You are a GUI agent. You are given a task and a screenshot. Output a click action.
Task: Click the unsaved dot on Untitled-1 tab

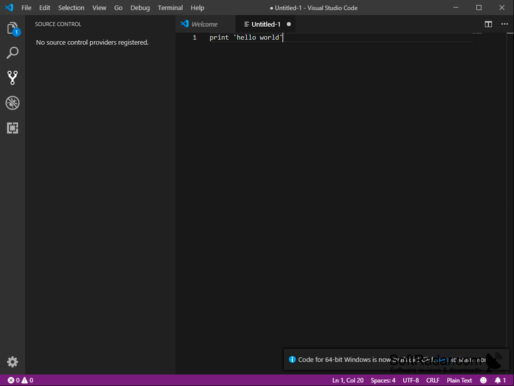pyautogui.click(x=289, y=24)
